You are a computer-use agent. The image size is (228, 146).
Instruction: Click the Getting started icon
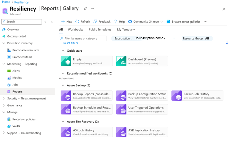click(4, 36)
